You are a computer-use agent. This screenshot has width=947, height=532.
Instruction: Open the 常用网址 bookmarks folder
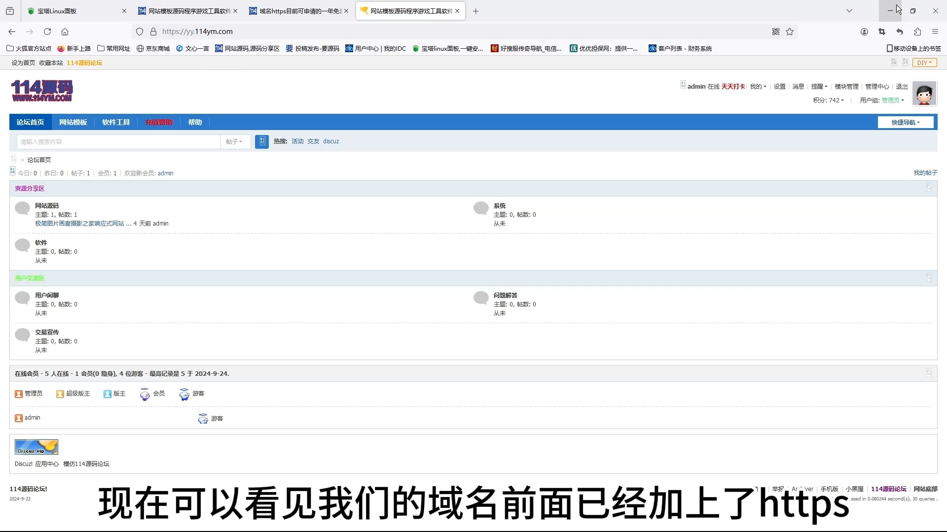coord(114,48)
